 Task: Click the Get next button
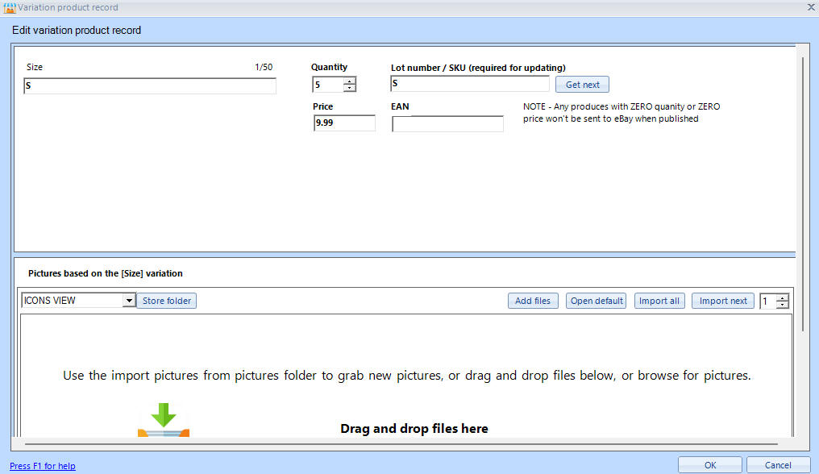[x=582, y=85]
